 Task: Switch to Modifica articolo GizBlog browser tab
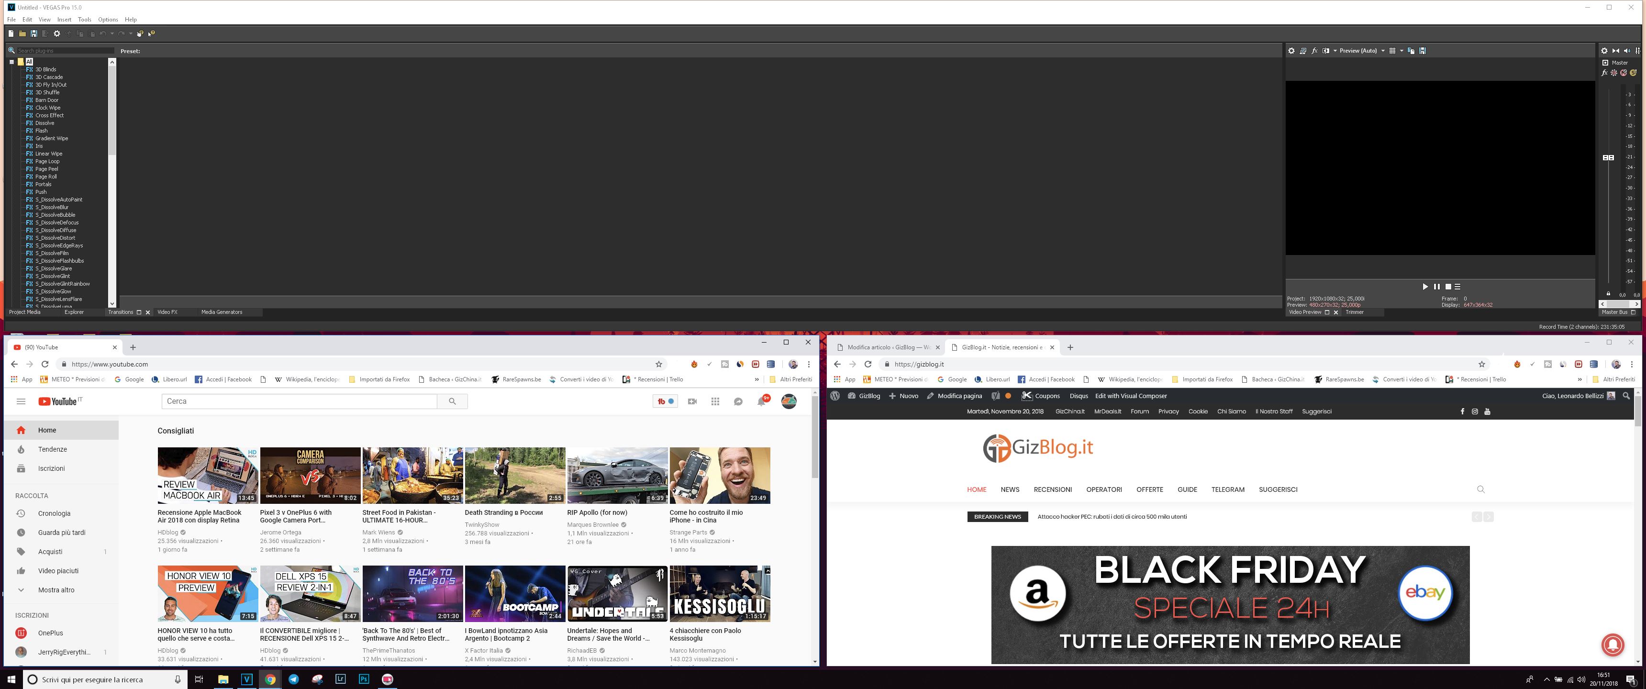point(888,347)
